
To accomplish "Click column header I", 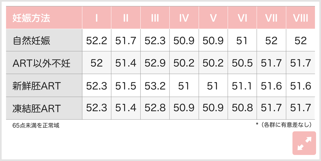I will 97,18.
